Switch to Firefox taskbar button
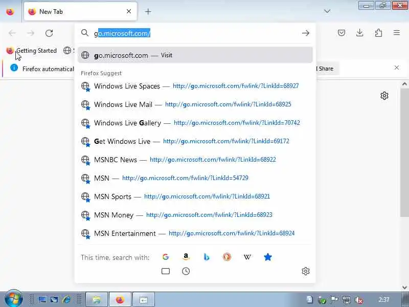This screenshot has height=307, width=409. (x=120, y=299)
